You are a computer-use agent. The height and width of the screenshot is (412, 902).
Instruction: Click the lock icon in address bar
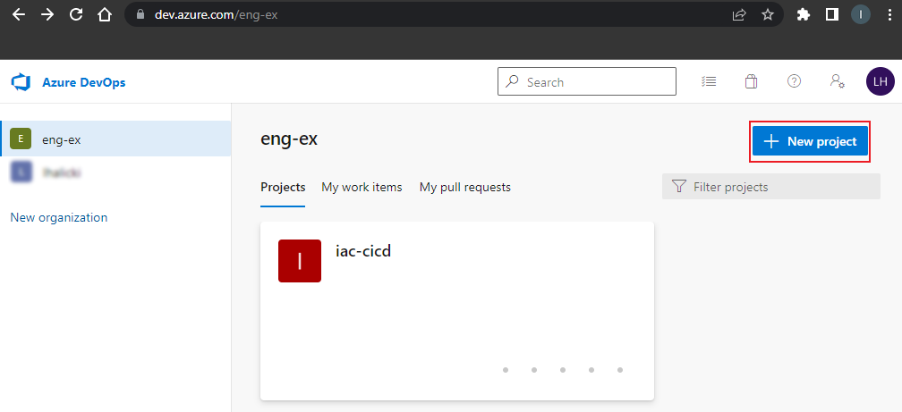(x=140, y=15)
